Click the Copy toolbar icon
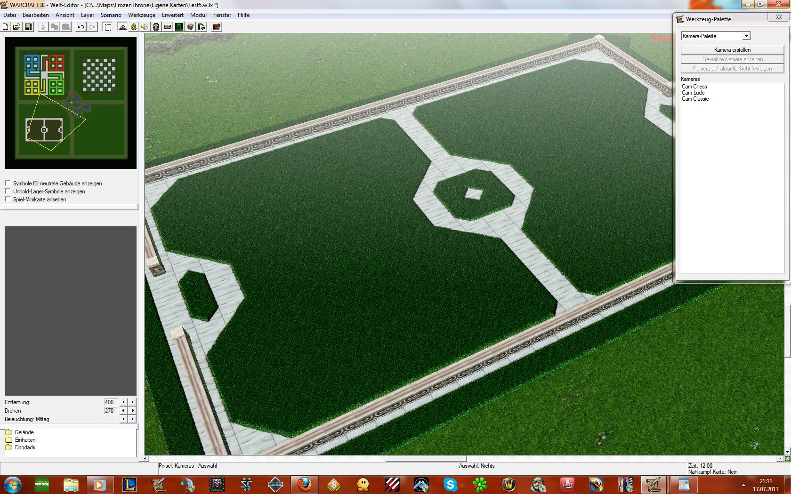The image size is (791, 494). 55,27
